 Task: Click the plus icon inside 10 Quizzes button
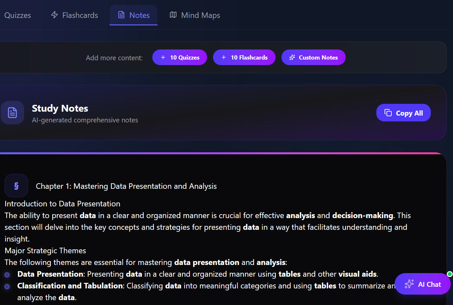(x=163, y=57)
